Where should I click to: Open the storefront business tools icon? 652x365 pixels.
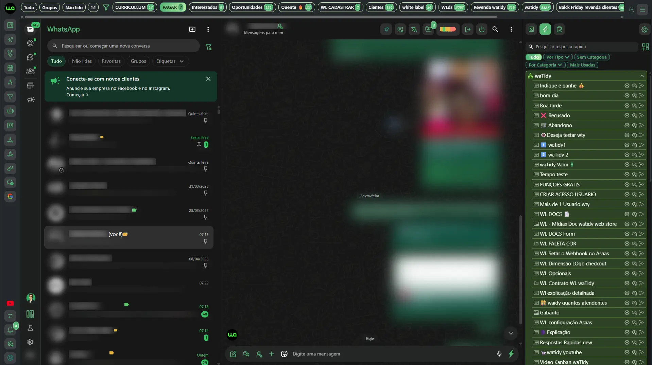coord(31,85)
